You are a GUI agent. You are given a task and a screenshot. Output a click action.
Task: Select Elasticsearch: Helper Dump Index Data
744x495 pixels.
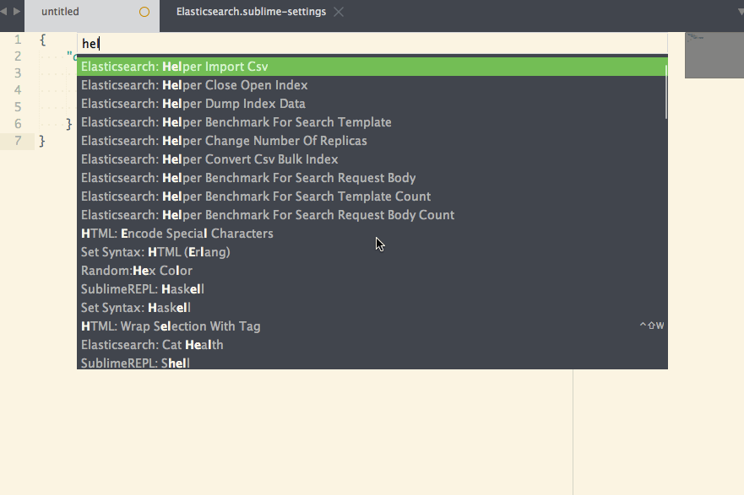tap(372, 104)
